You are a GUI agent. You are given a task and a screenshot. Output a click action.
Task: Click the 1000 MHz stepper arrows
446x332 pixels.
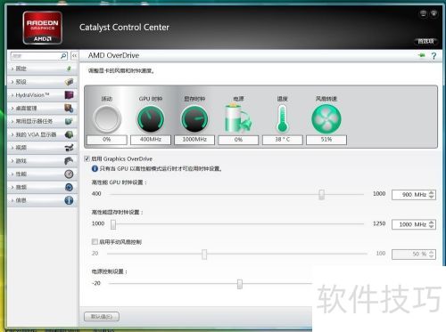point(432,224)
